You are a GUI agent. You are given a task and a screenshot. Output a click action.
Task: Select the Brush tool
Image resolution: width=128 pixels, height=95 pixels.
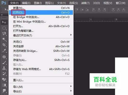click(x=4, y=62)
